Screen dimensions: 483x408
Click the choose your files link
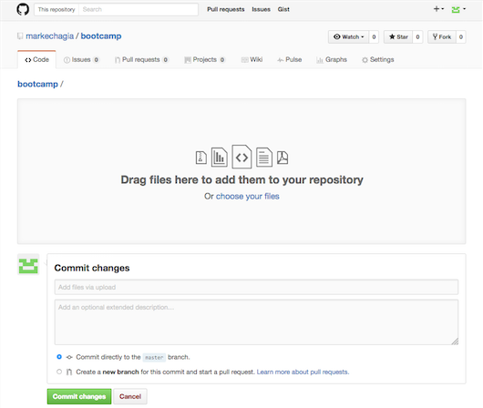coord(248,197)
